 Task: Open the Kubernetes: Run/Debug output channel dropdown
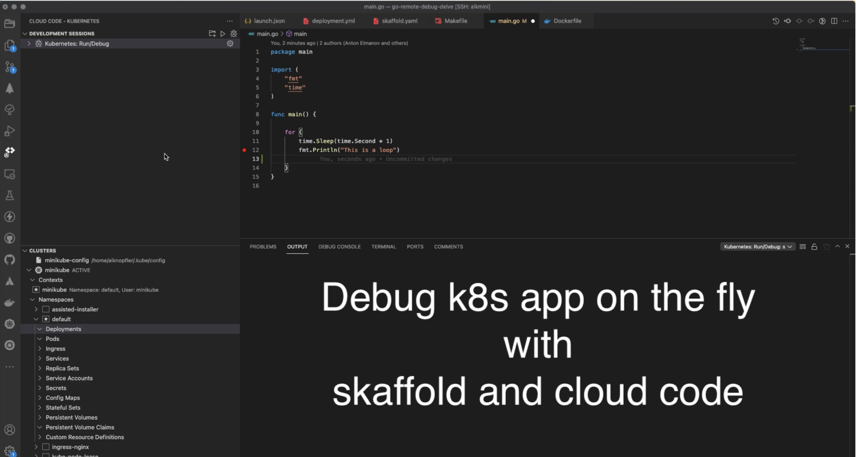pos(758,247)
